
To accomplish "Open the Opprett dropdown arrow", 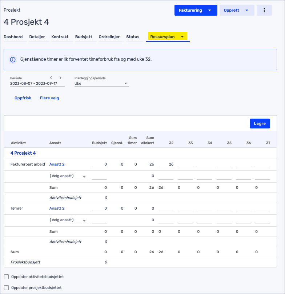I will pos(247,10).
